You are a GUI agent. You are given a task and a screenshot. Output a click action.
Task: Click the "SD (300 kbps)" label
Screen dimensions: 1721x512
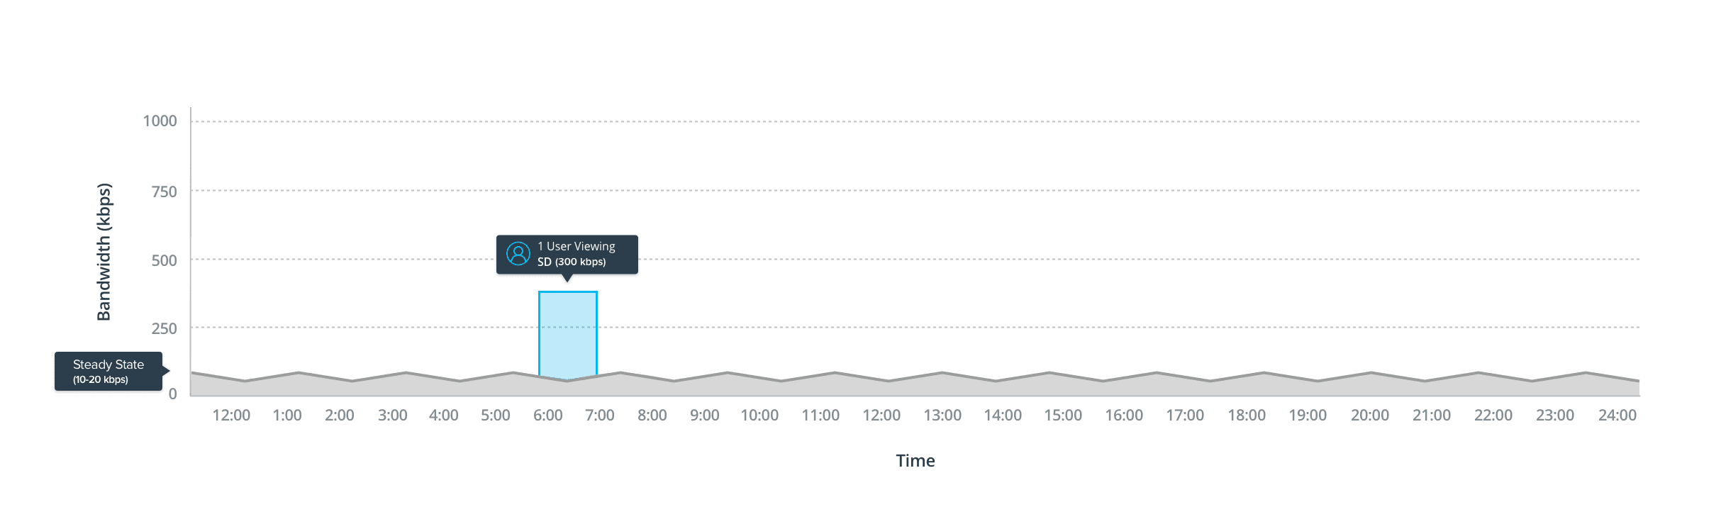tap(572, 262)
